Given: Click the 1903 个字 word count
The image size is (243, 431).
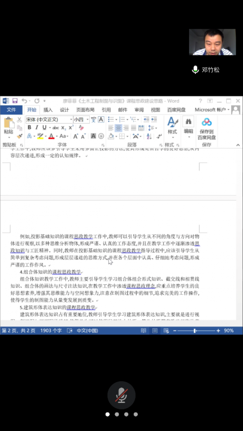Looking at the screenshot, I should (x=51, y=331).
